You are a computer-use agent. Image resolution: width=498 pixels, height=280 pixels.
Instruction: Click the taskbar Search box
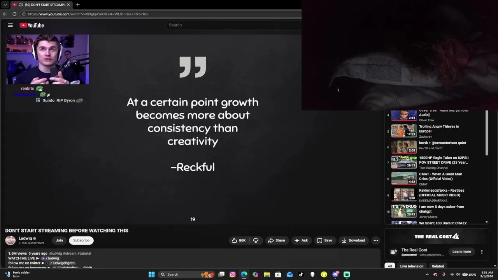(x=187, y=275)
